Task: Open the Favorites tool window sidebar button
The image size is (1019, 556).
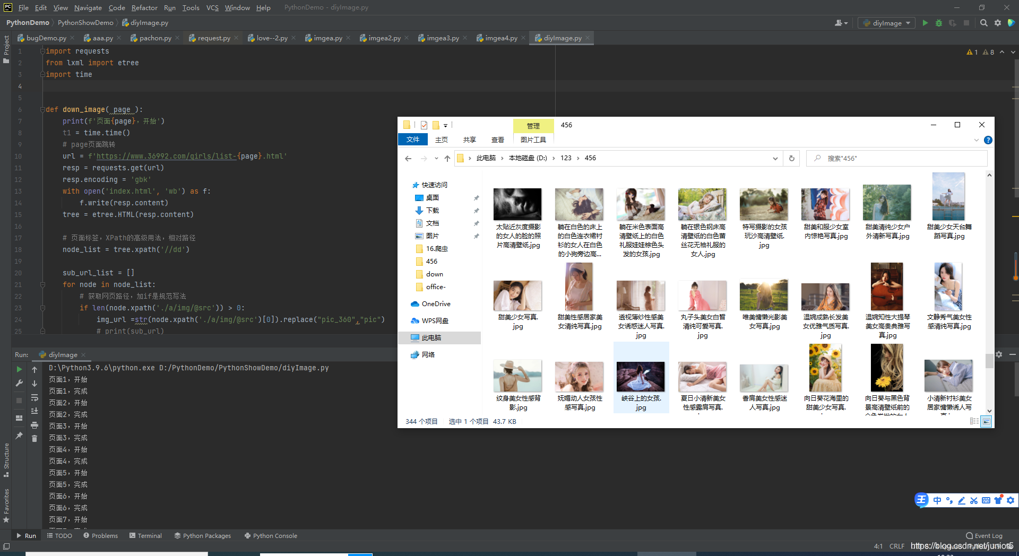Action: [x=6, y=506]
